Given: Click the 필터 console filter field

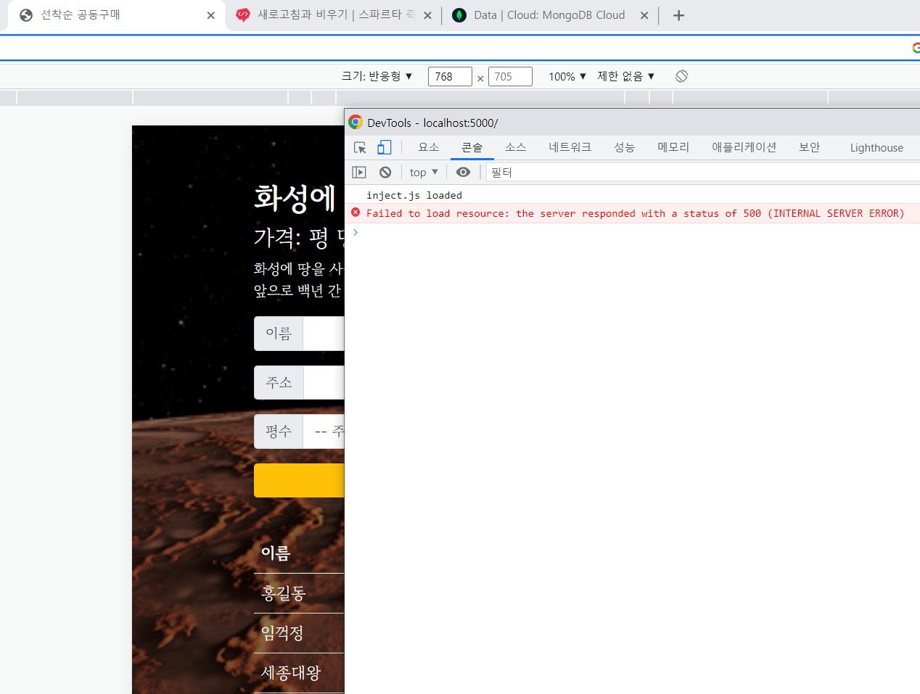Looking at the screenshot, I should click(702, 172).
